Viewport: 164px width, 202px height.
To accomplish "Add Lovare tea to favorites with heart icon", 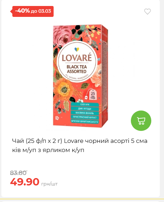I will (x=147, y=12).
